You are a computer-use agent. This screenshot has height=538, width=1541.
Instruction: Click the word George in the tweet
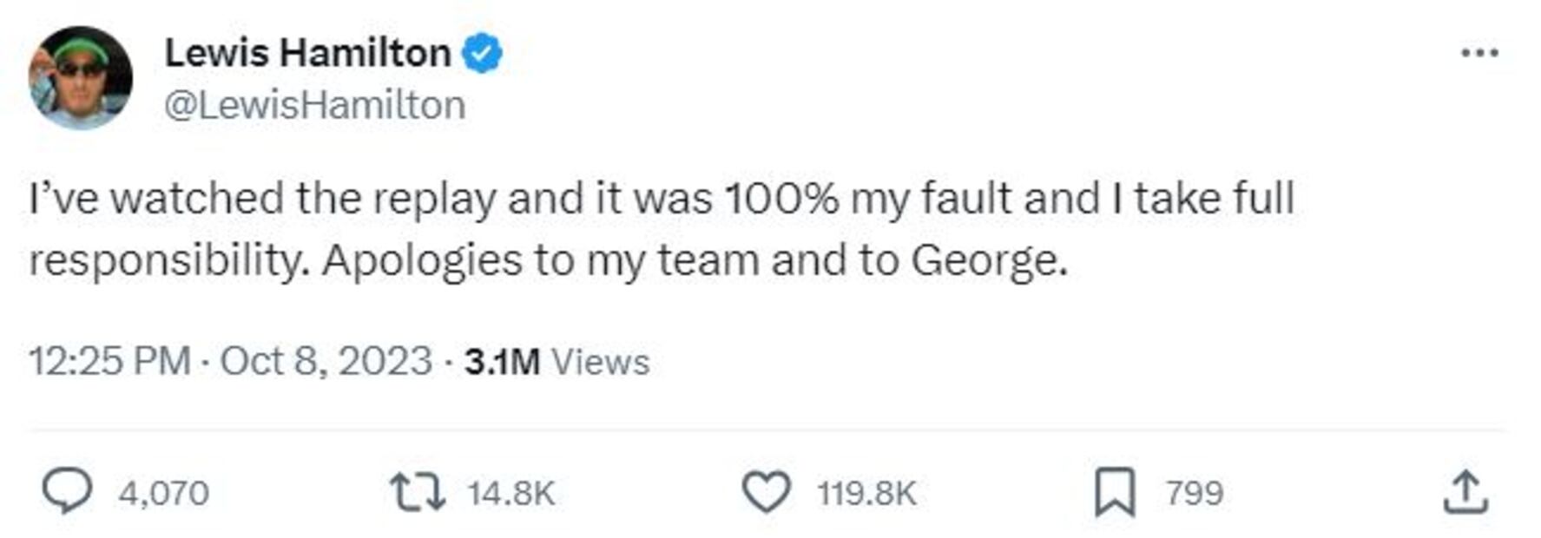click(x=987, y=260)
